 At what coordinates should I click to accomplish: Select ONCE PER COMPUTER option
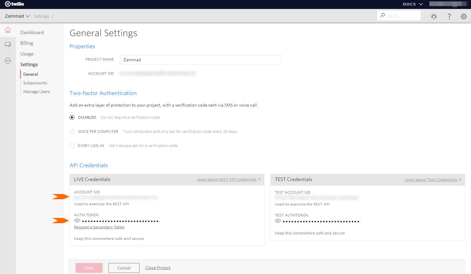(x=72, y=131)
